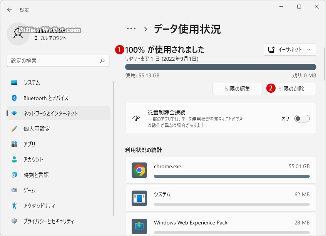Click the reset date text 2022年9月1日
Image resolution: width=326 pixels, height=236 pixels.
[180, 59]
